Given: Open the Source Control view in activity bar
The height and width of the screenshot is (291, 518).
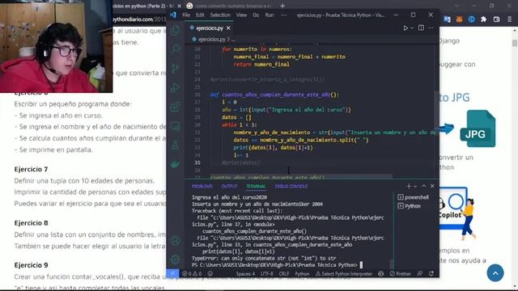Looking at the screenshot, I should [176, 68].
